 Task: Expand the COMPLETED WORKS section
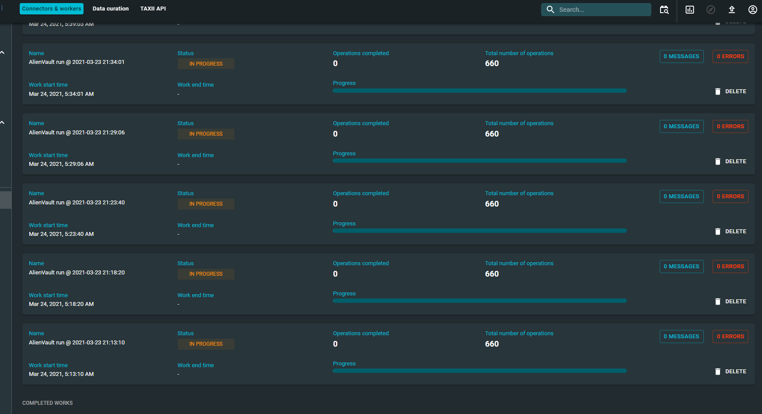click(x=47, y=403)
